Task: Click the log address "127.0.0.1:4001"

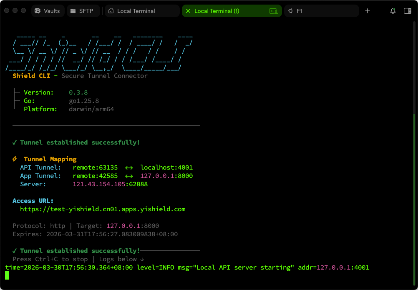Action: click(x=343, y=267)
